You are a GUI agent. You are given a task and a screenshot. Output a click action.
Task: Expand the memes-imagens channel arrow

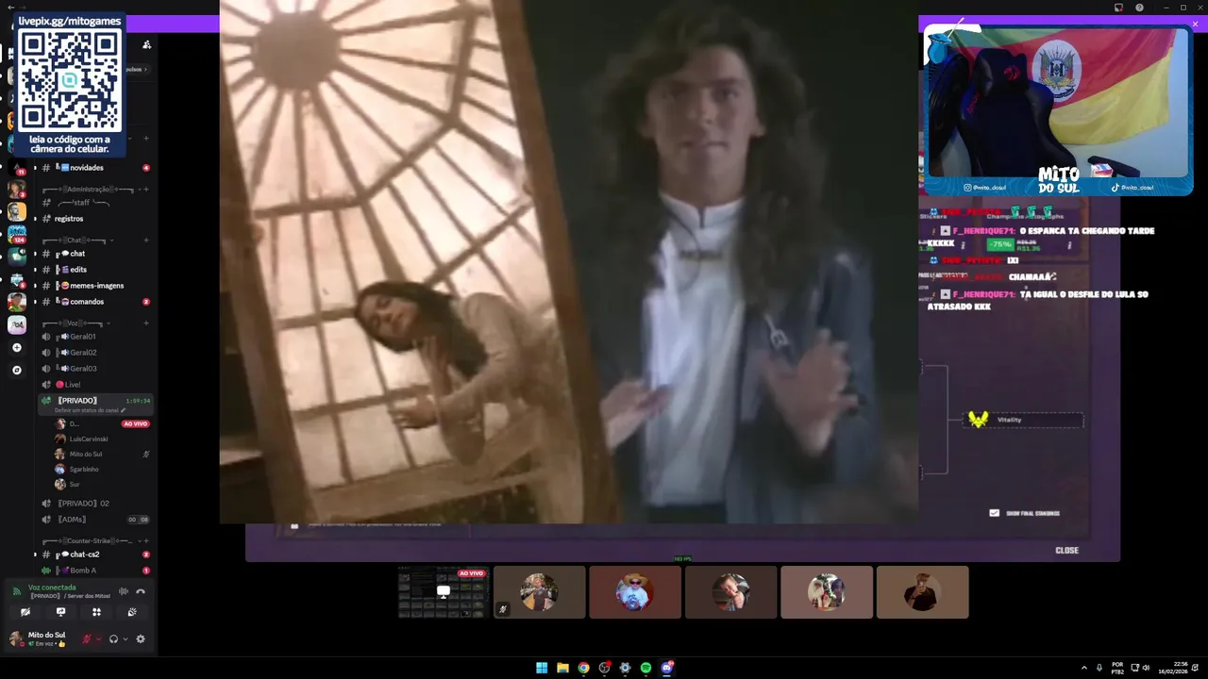tap(35, 286)
